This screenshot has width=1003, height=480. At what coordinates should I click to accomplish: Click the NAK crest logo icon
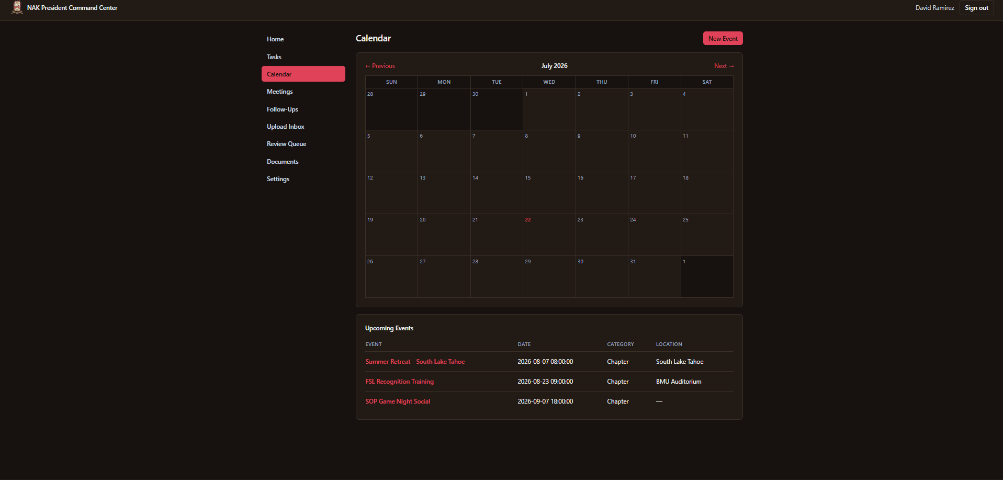coord(17,8)
